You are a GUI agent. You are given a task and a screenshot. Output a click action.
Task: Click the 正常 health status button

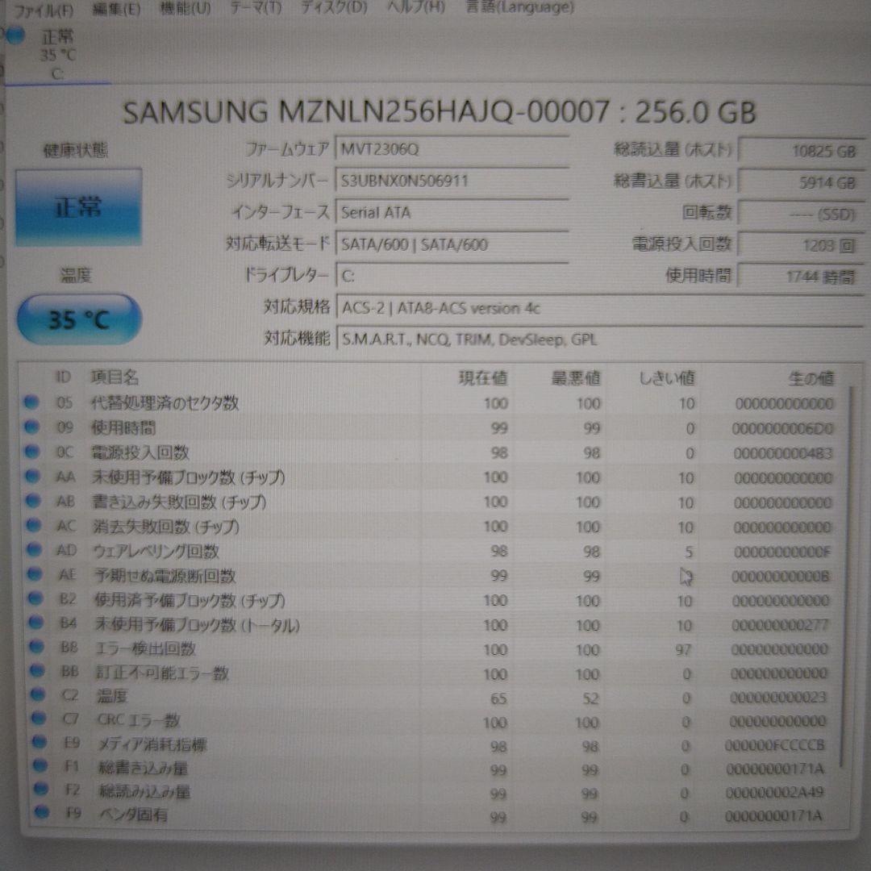coord(78,208)
